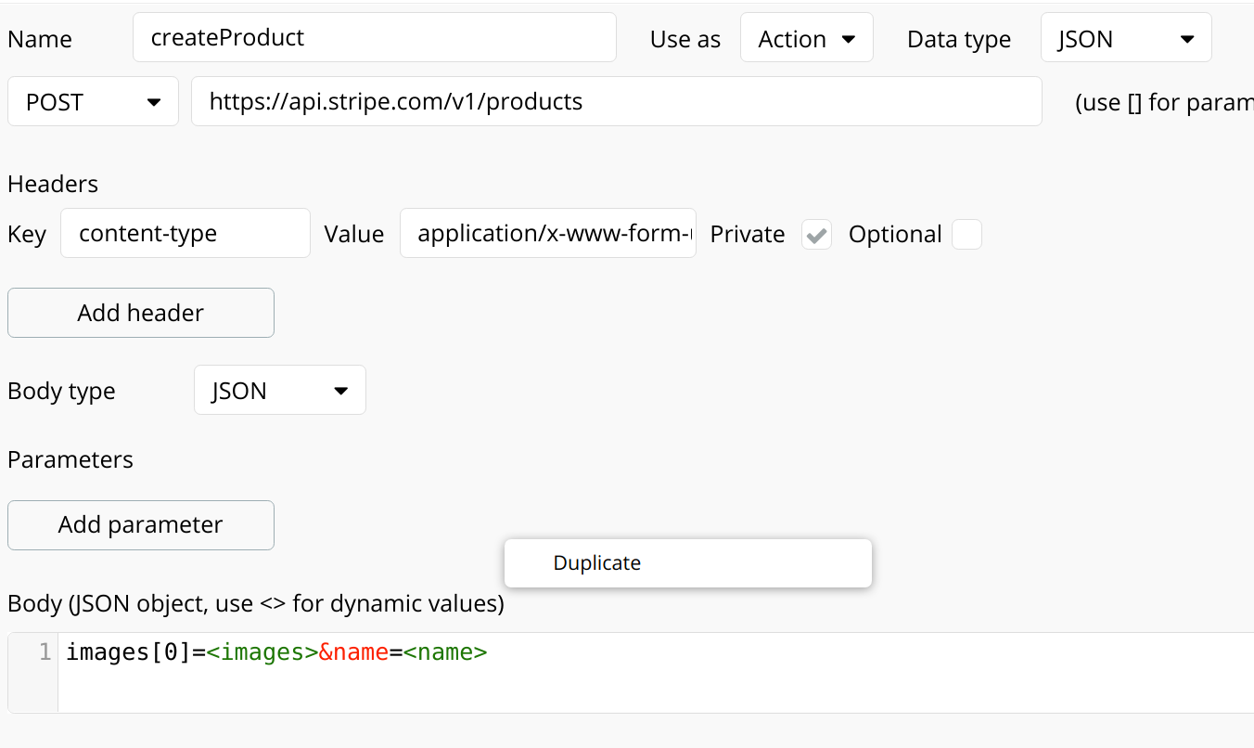Click the <name> placeholder in the body

pyautogui.click(x=445, y=652)
